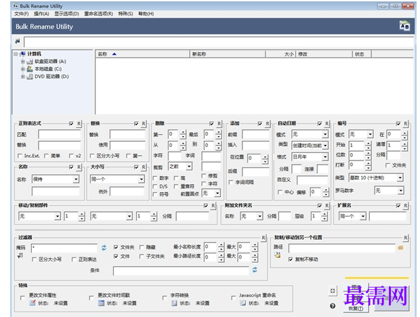
Task: Toggle v2 checkbox in regex panel
Action: [71, 156]
